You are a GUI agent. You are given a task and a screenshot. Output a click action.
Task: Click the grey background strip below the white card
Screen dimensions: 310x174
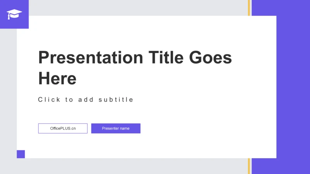[x=136, y=166]
